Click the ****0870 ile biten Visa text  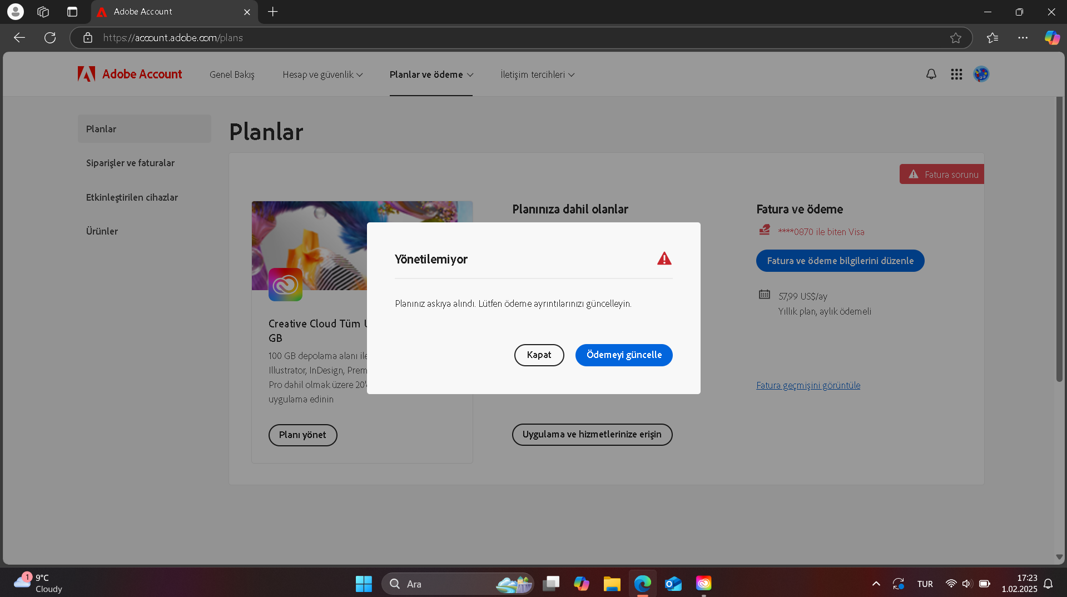click(x=821, y=232)
